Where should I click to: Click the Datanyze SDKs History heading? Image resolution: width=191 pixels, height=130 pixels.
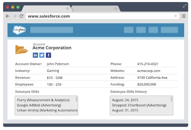coord(129,92)
